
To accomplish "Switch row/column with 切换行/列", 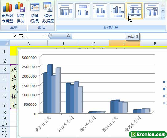I will click(x=35, y=13).
